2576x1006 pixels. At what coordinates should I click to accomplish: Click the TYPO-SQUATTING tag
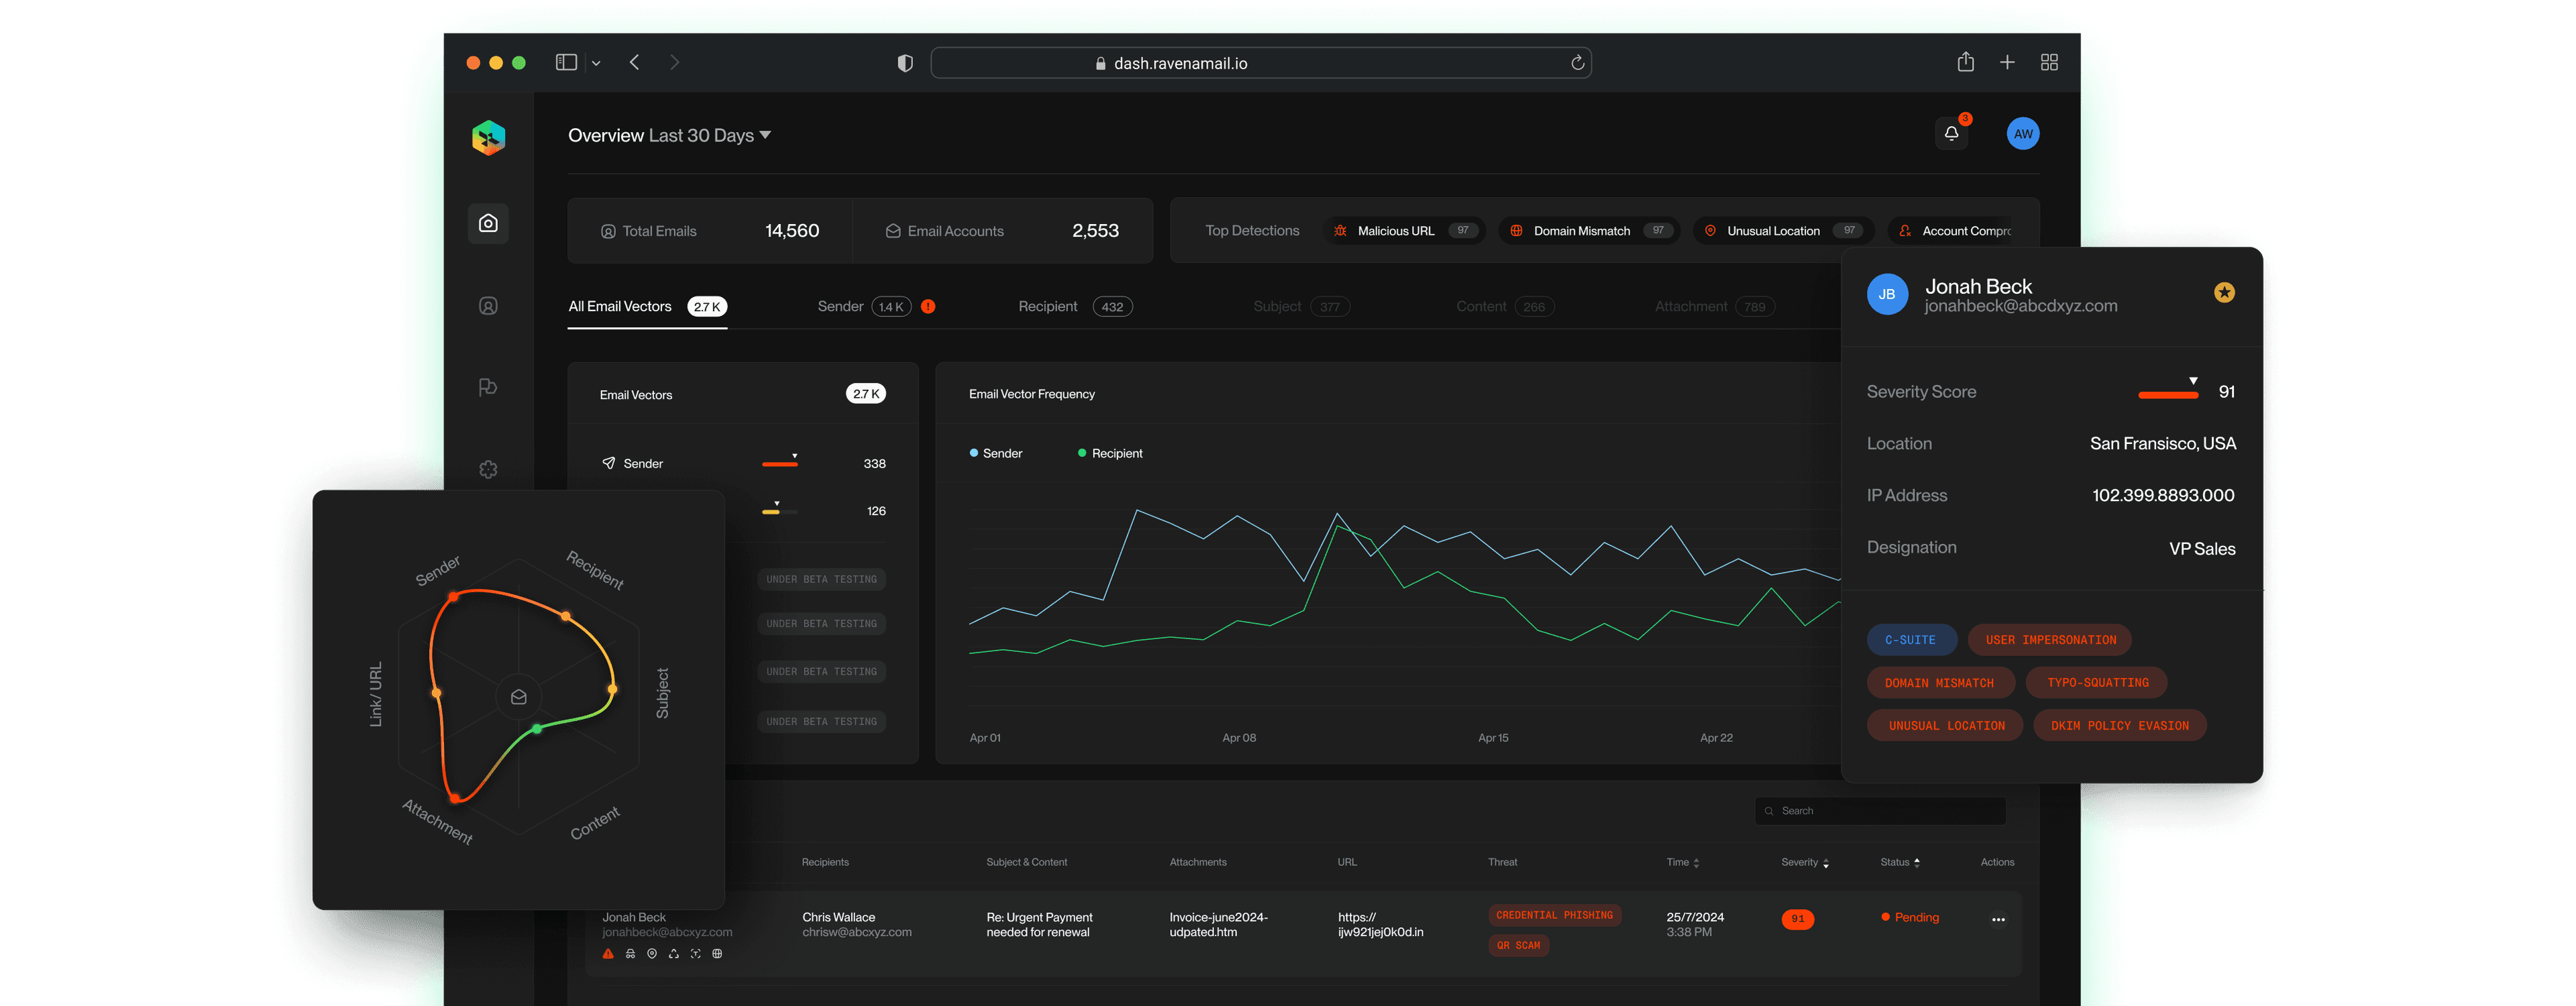(2097, 683)
